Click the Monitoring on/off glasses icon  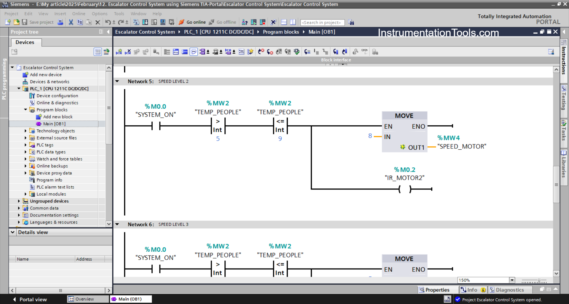pyautogui.click(x=365, y=52)
